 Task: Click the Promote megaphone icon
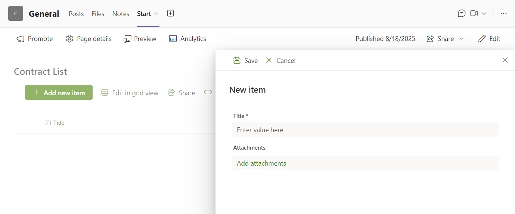click(x=21, y=39)
